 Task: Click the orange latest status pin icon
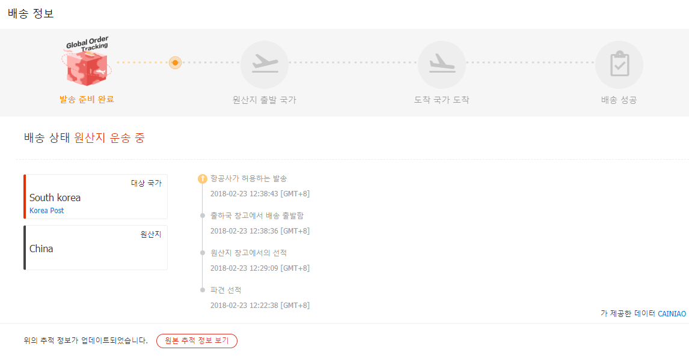click(203, 178)
